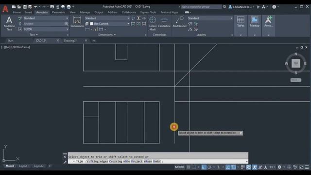Viewport: 311px width, 175px height.
Task: Open the Dimension Style Standard dropdown
Action: point(107,18)
